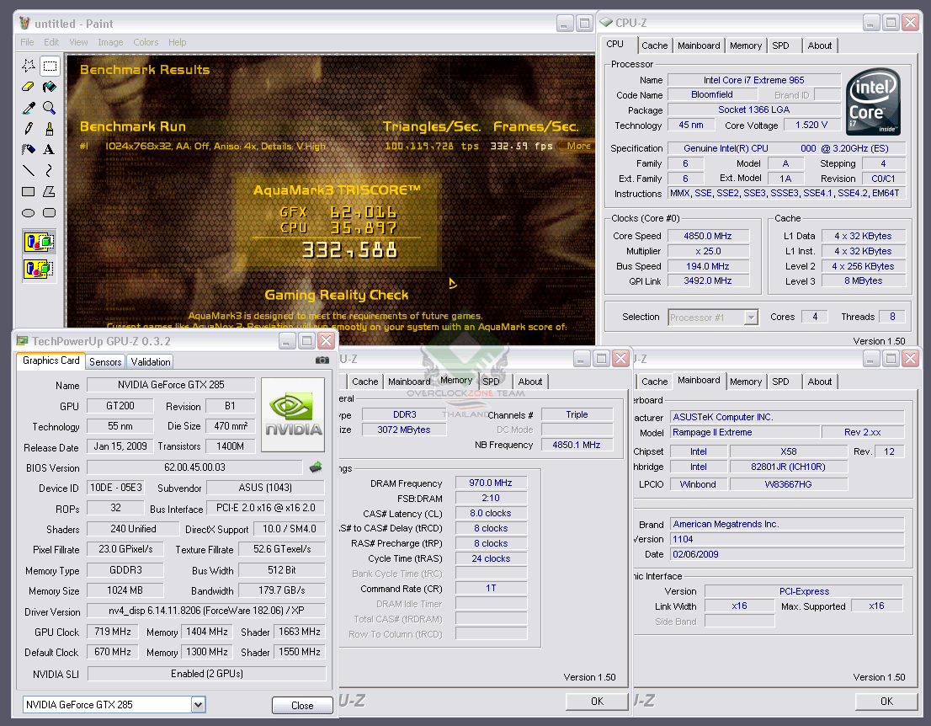Click the Rampage II Extreme model field
The width and height of the screenshot is (931, 726).
[x=745, y=433]
